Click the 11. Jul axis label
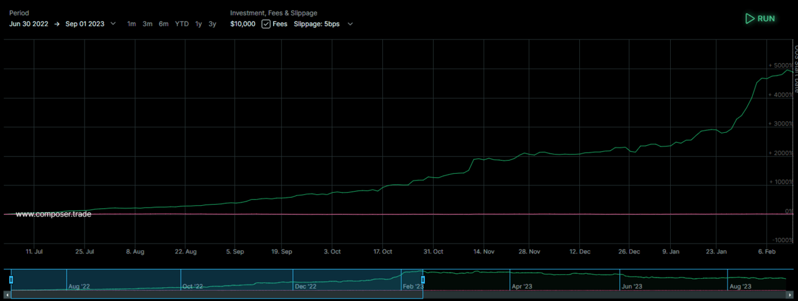 click(34, 252)
